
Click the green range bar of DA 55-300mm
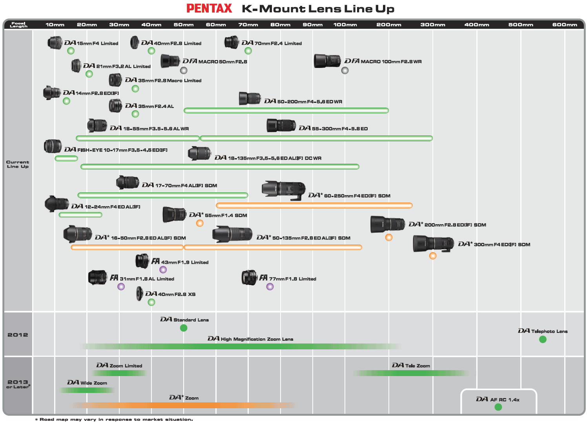pyautogui.click(x=316, y=138)
